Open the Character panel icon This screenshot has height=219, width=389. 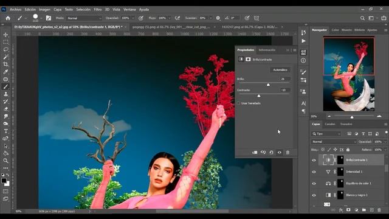pyautogui.click(x=303, y=103)
